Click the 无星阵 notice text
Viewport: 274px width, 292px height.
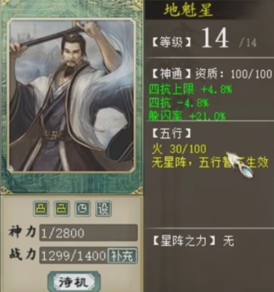210,162
